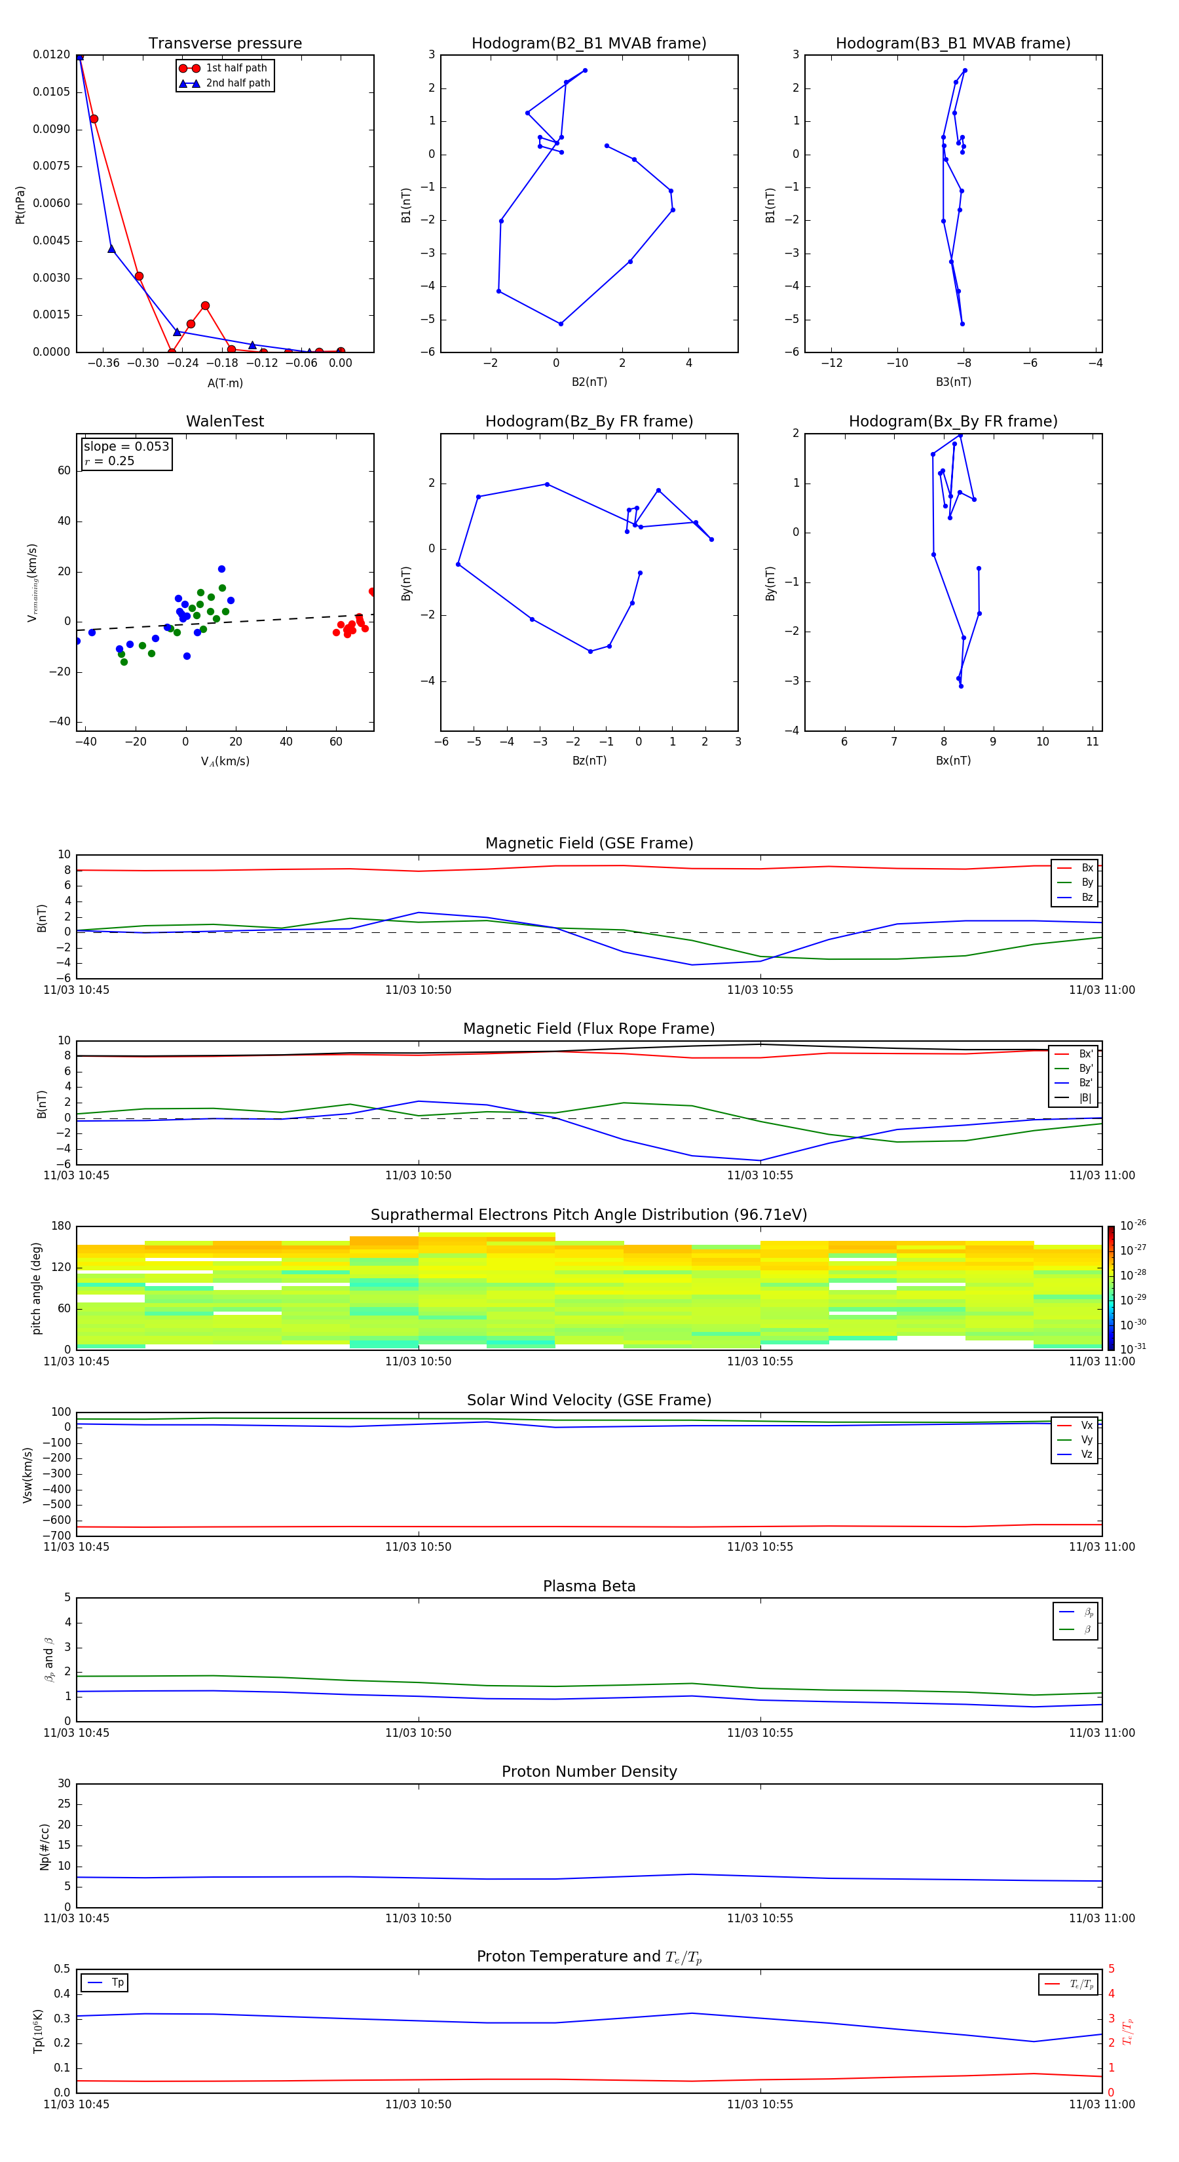Click the 'Proton Temperature and Te/Tp' title
This screenshot has width=1179, height=2162.
589,1957
